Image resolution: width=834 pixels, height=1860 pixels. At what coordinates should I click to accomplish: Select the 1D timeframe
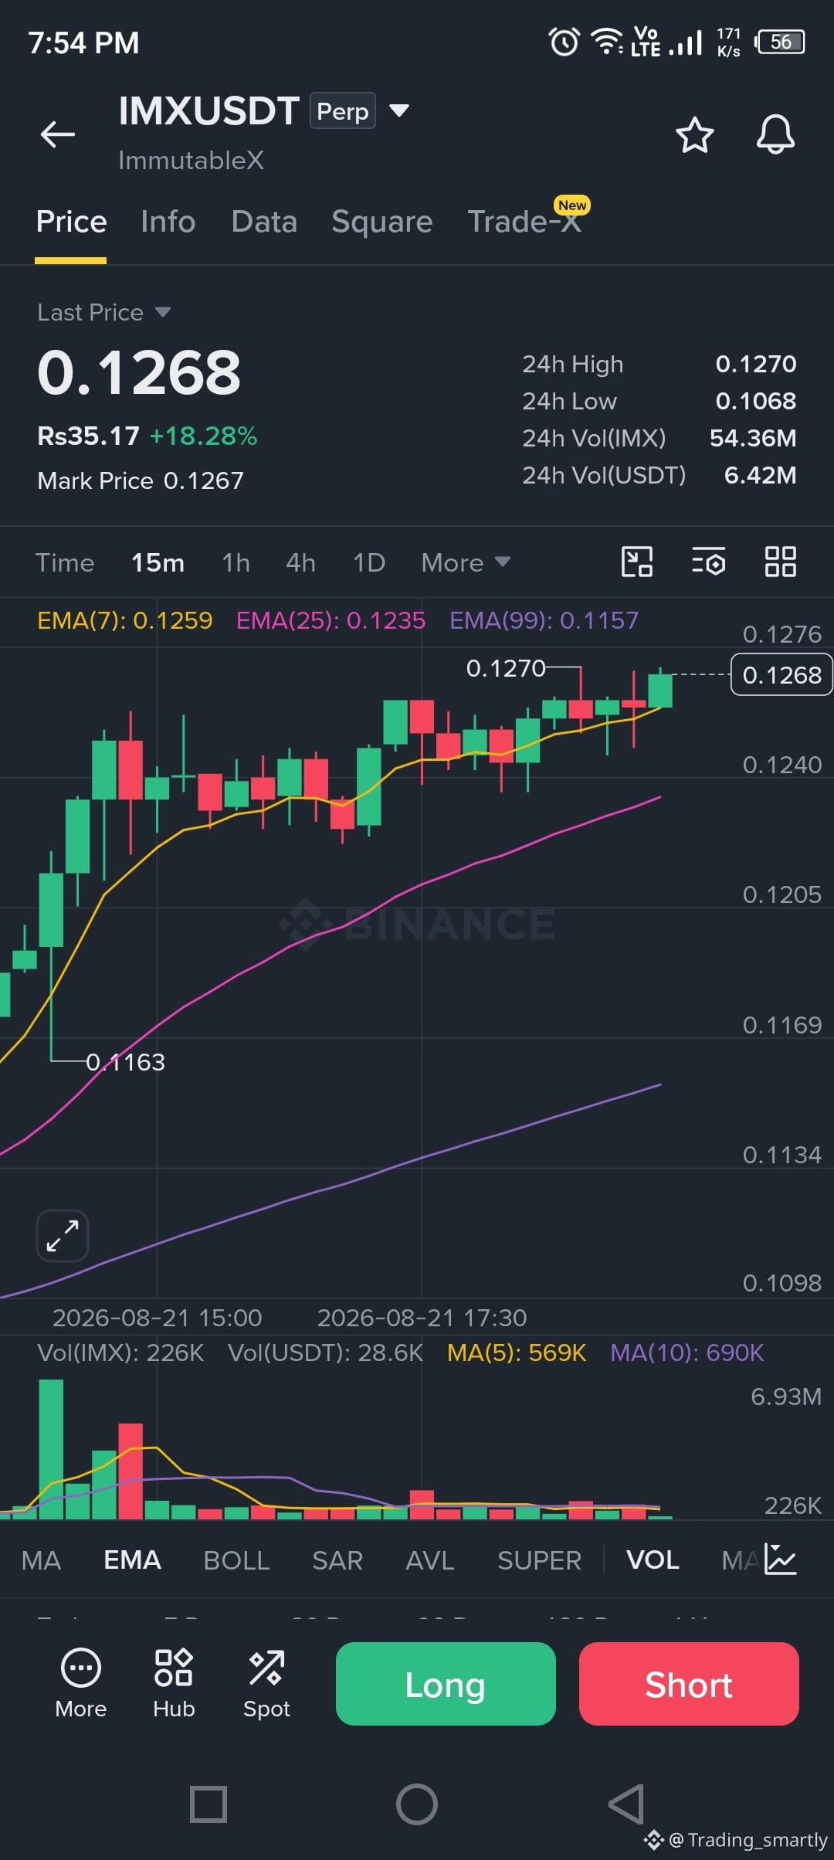pyautogui.click(x=368, y=562)
